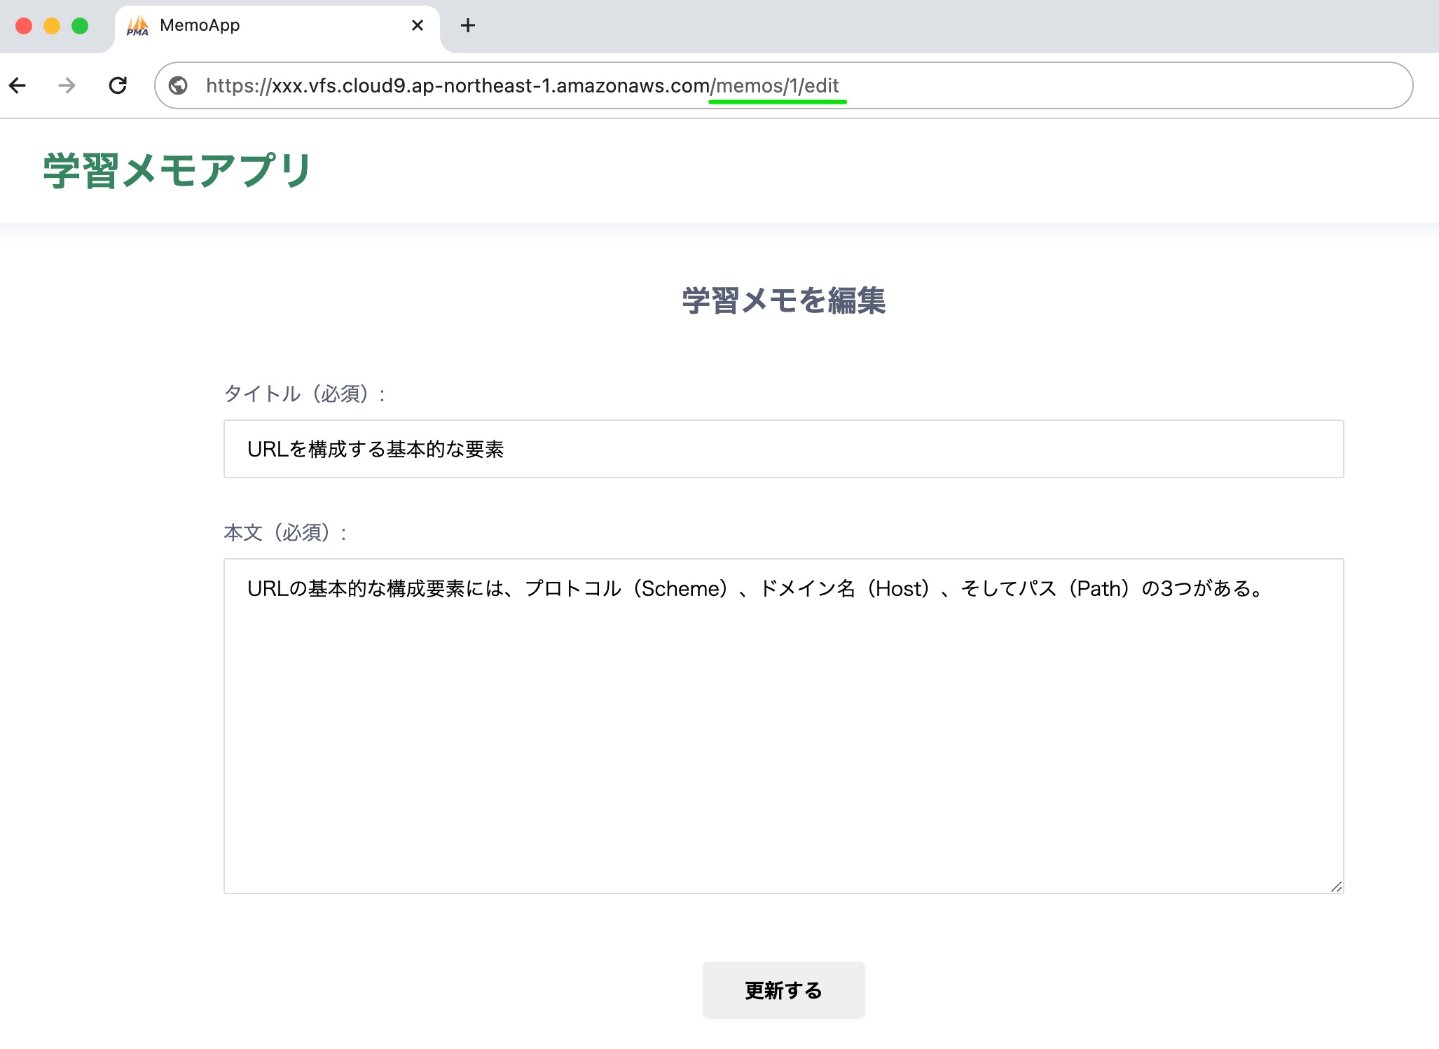The height and width of the screenshot is (1049, 1439).
Task: Click the red window close button
Action: (24, 26)
